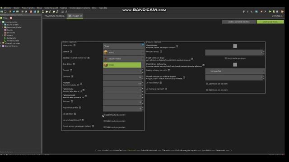Screen dimensions: 289x162
Task: Click the help icon beside Tvrdost
Action: pos(71,70)
